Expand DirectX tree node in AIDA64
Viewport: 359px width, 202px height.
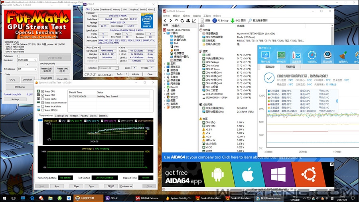tap(164, 87)
